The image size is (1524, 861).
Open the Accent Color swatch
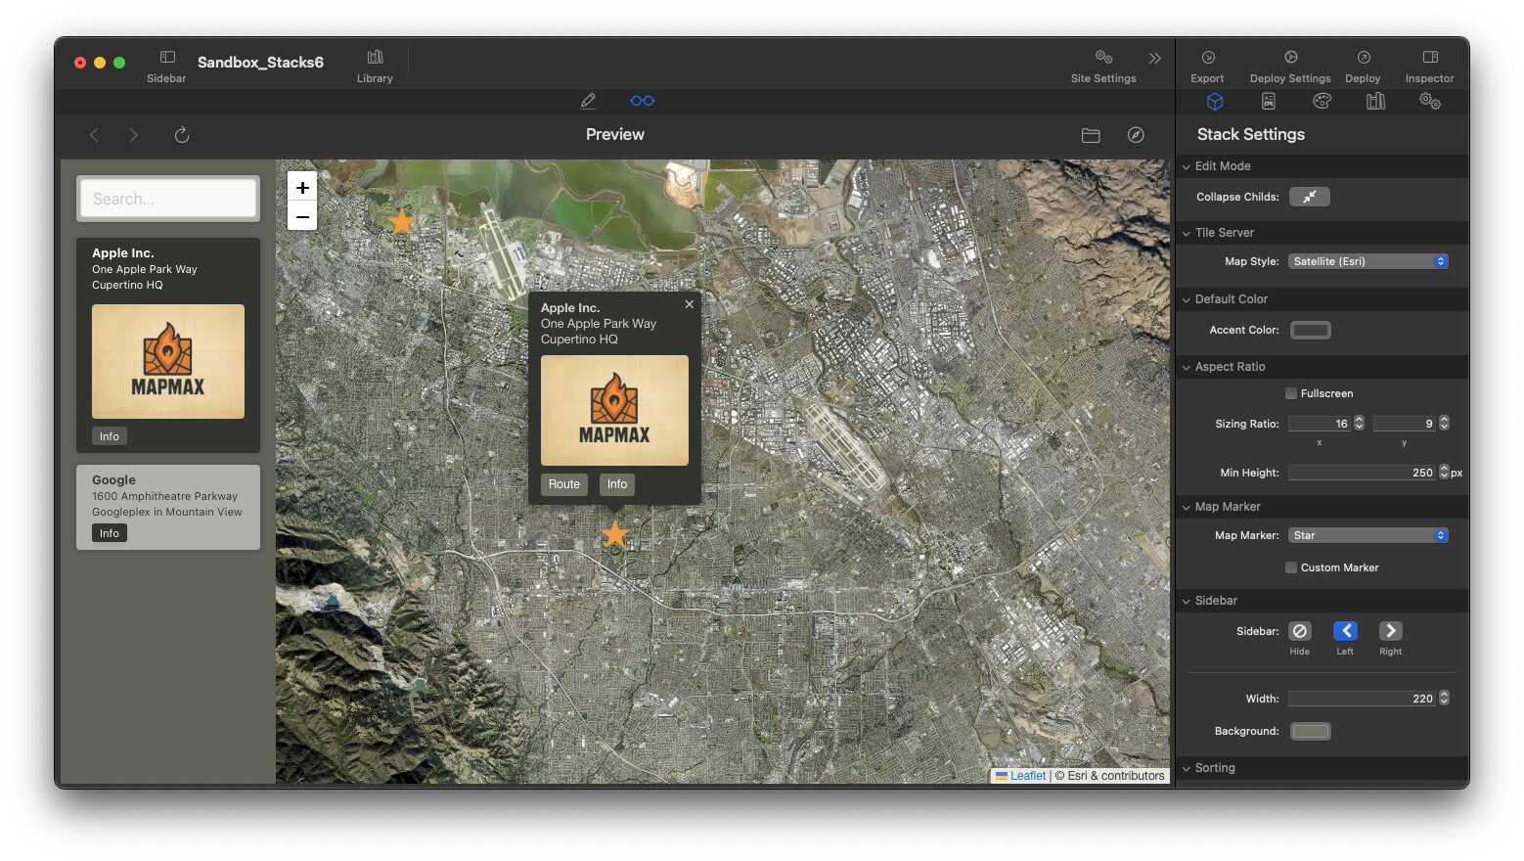pyautogui.click(x=1310, y=330)
